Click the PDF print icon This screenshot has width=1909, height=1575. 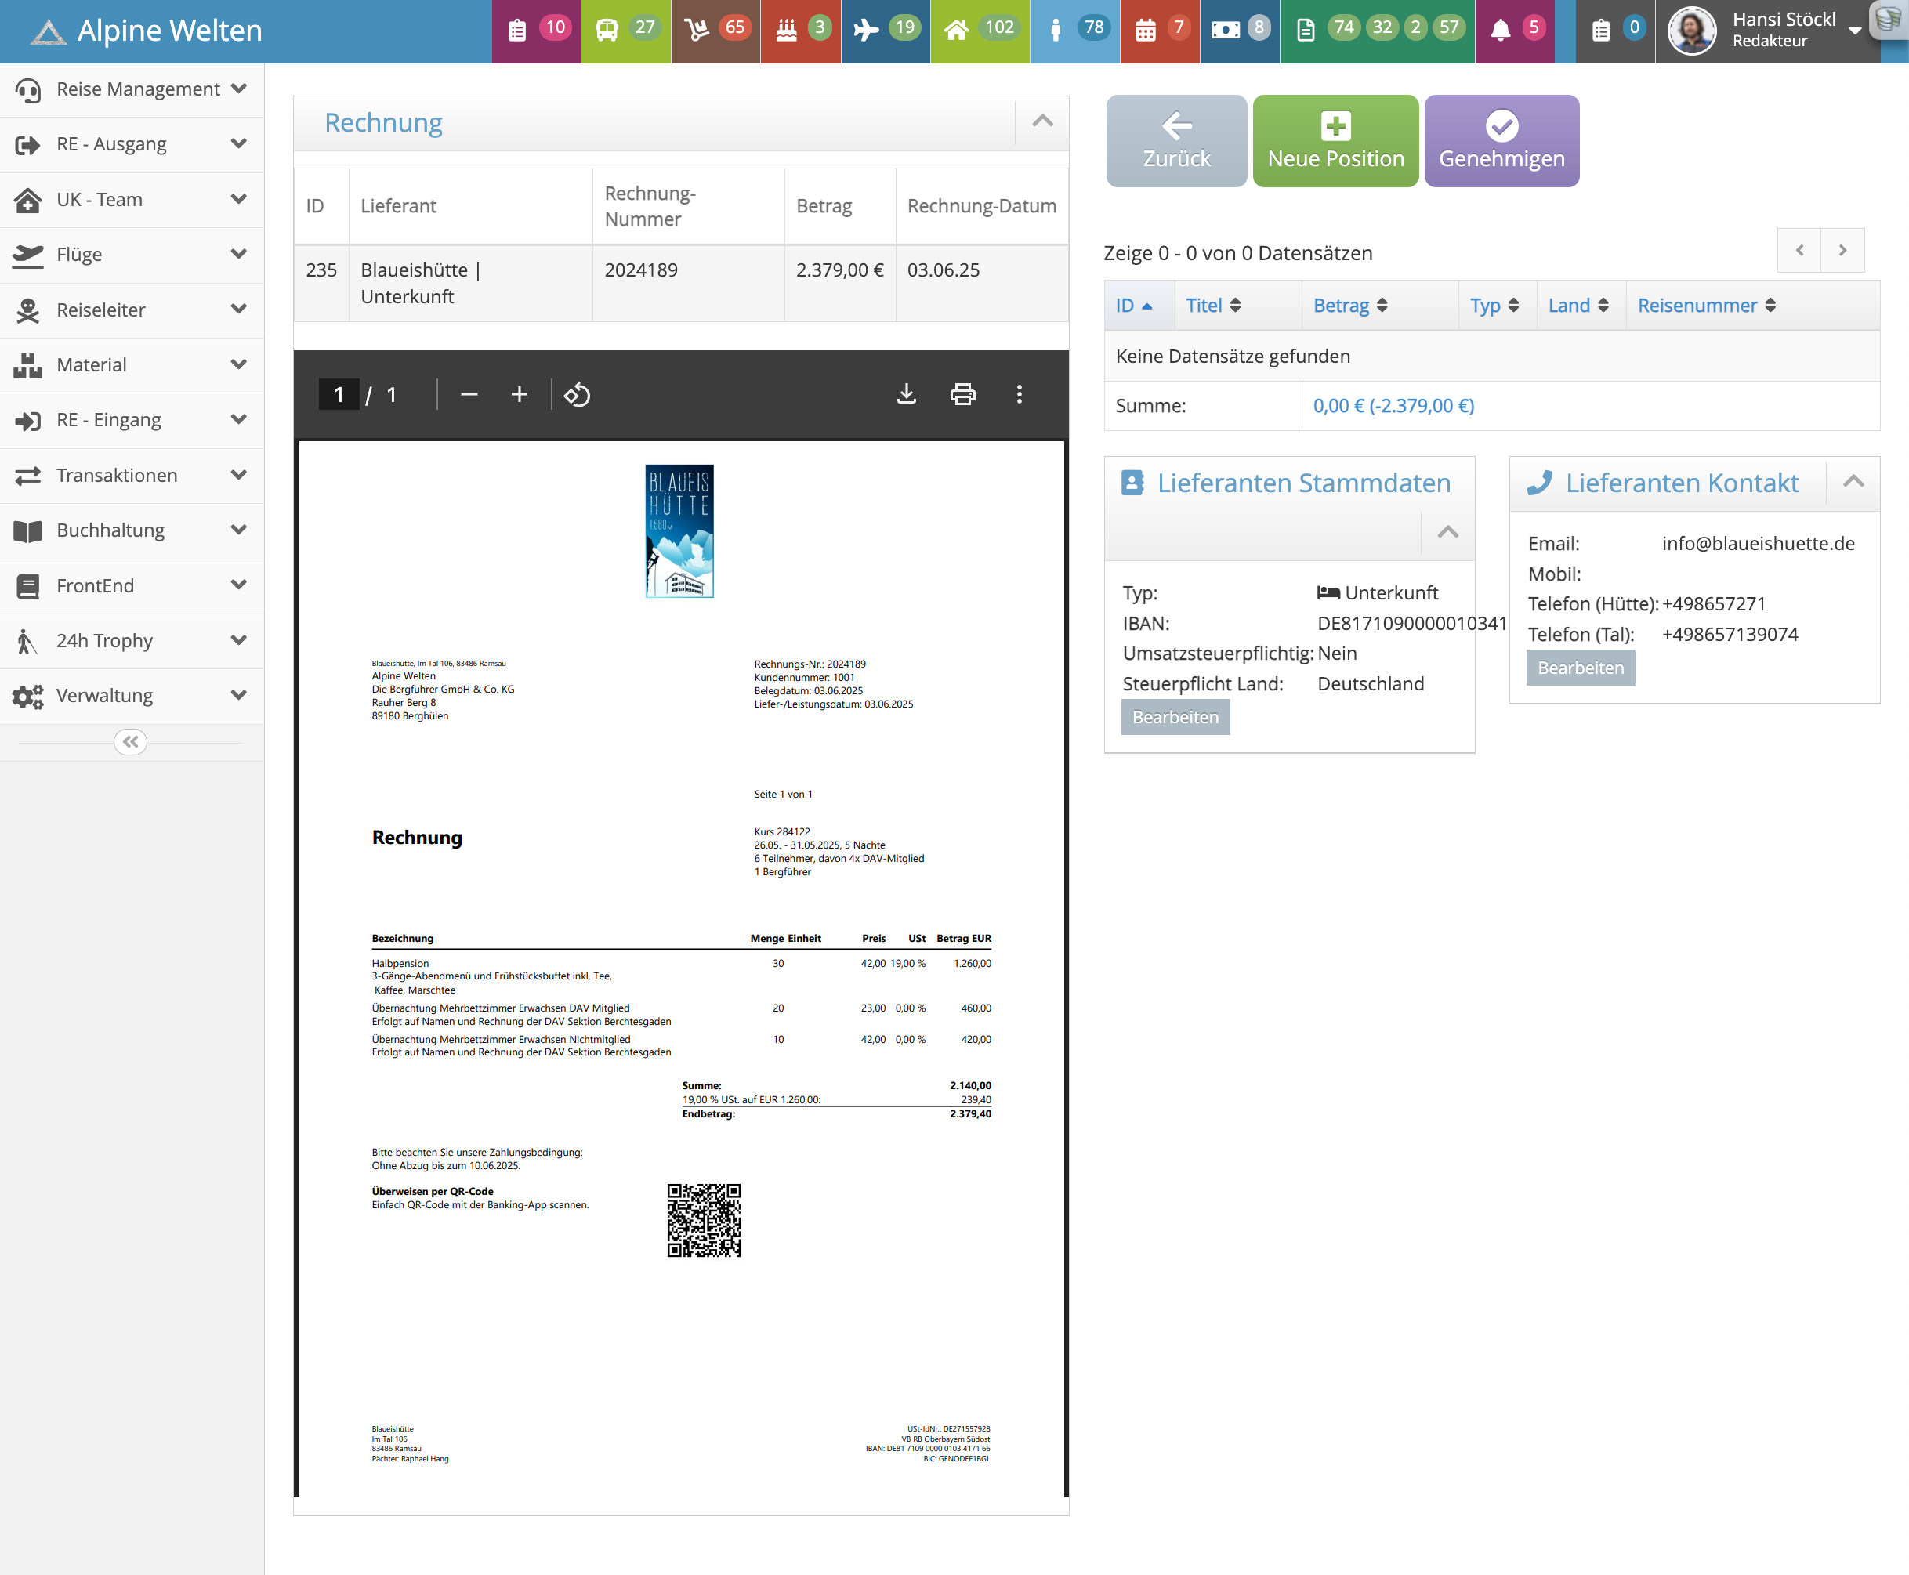coord(962,393)
